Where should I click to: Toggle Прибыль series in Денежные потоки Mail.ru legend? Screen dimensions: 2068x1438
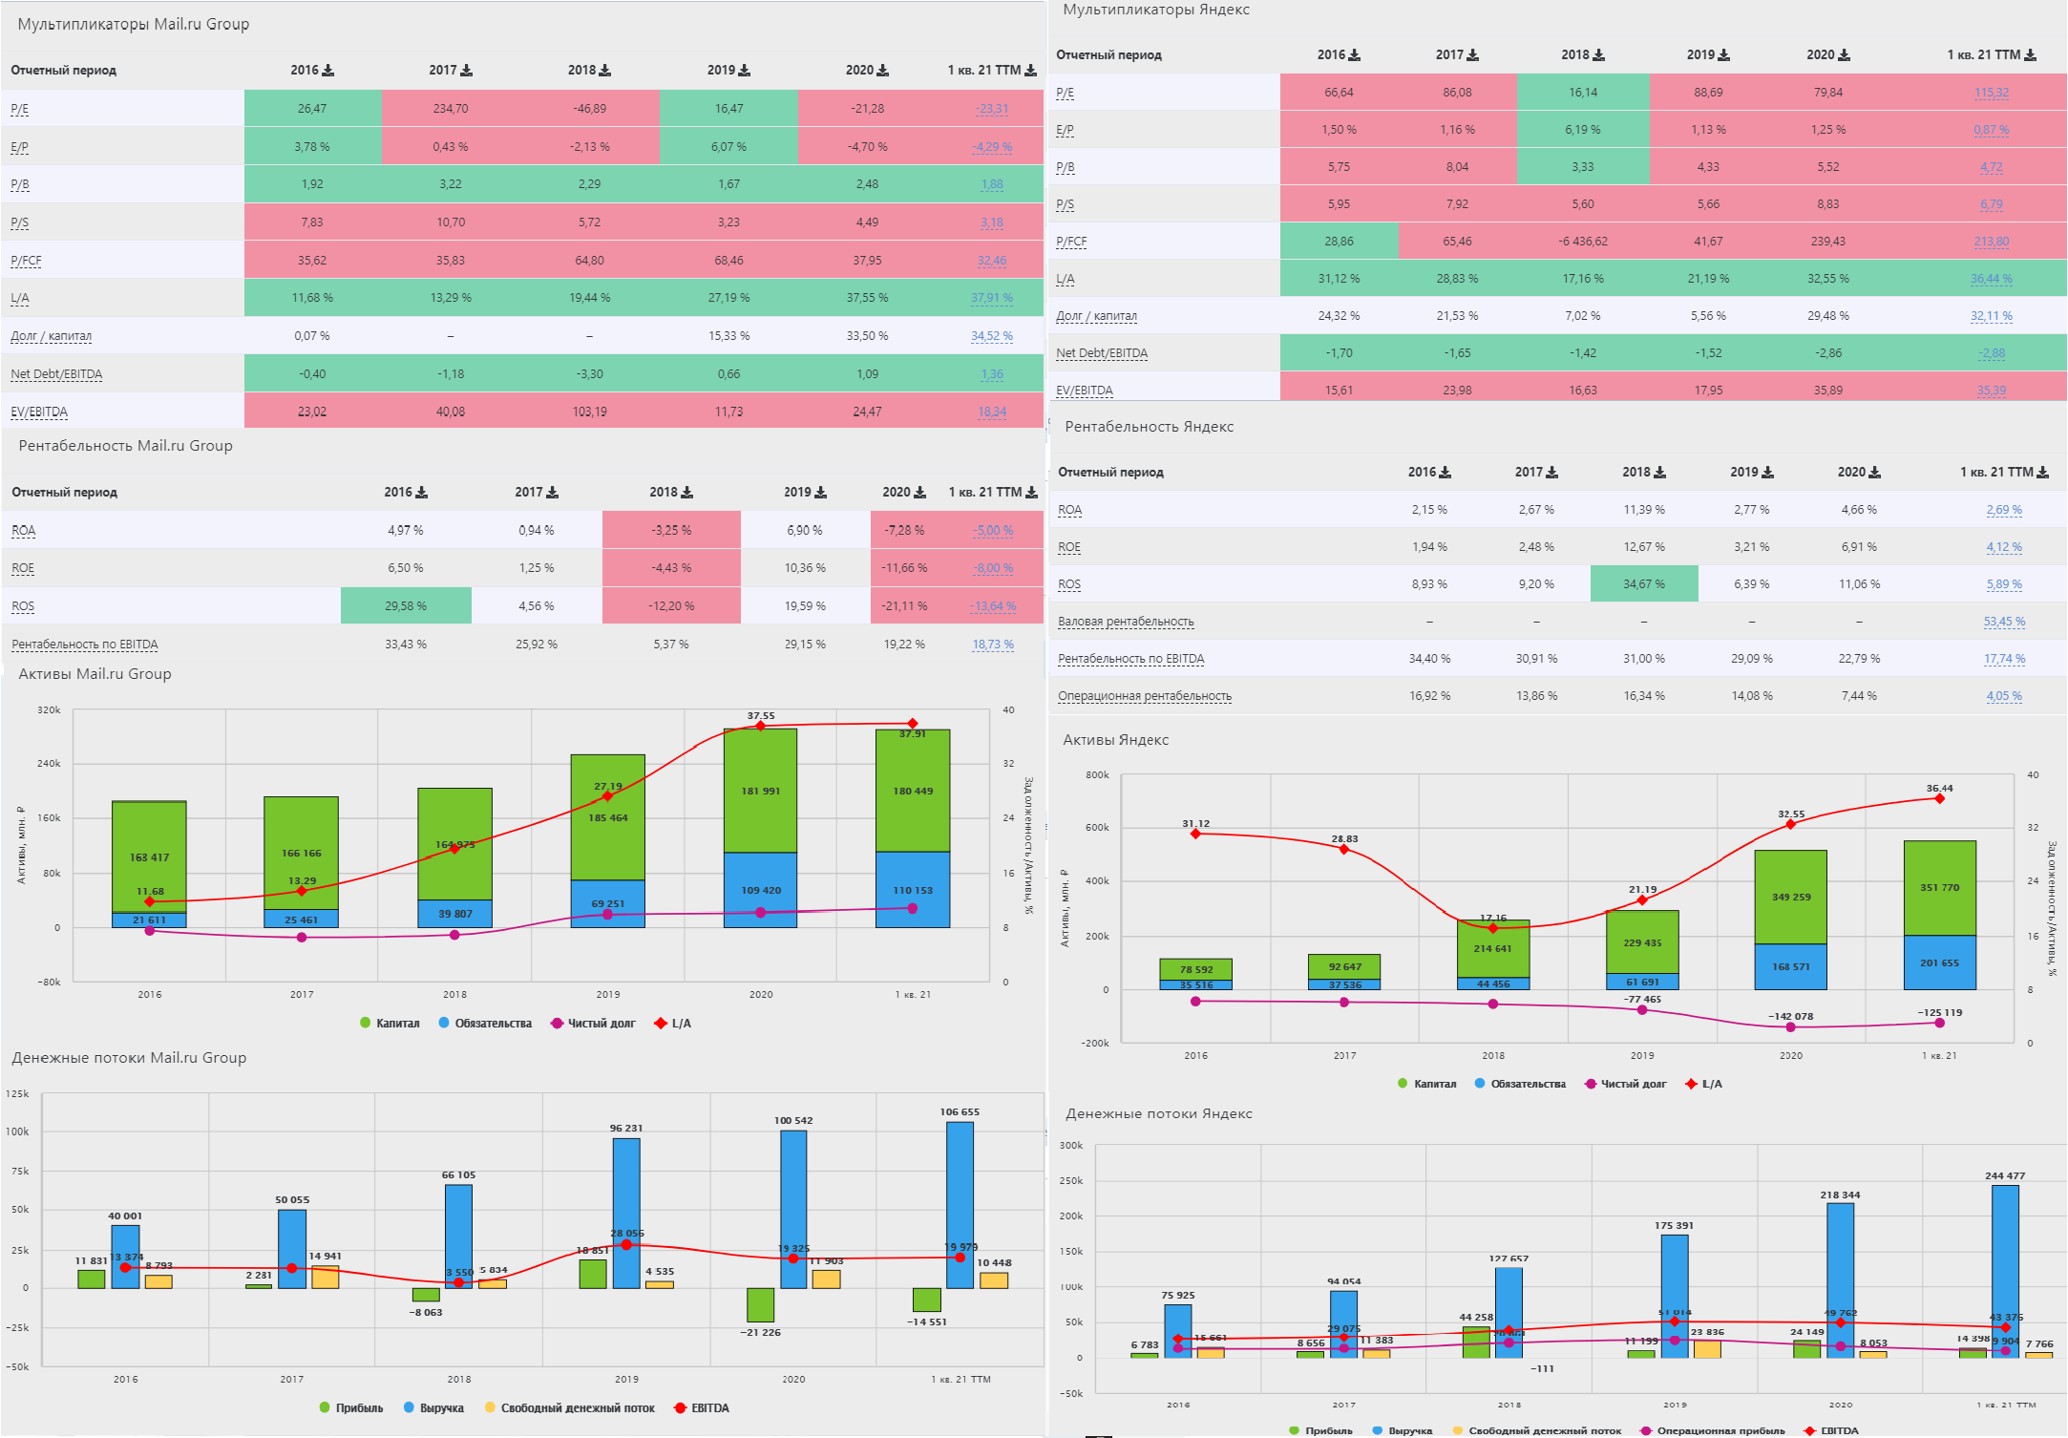click(x=351, y=1408)
